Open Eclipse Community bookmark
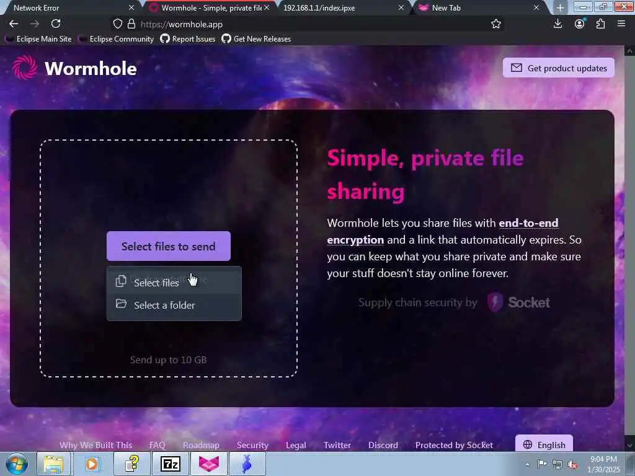The width and height of the screenshot is (635, 476). pos(117,39)
